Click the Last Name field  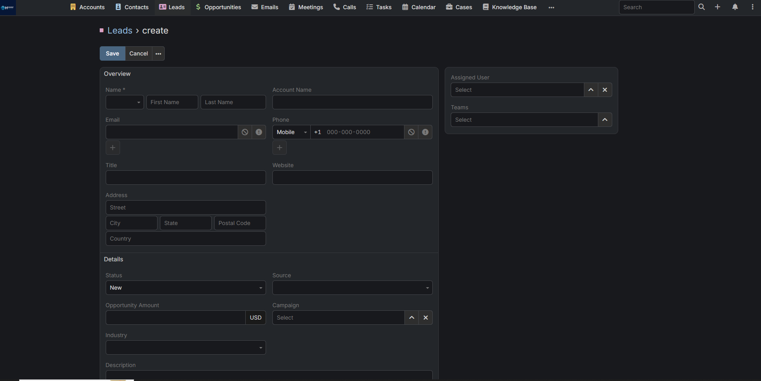[x=233, y=102]
